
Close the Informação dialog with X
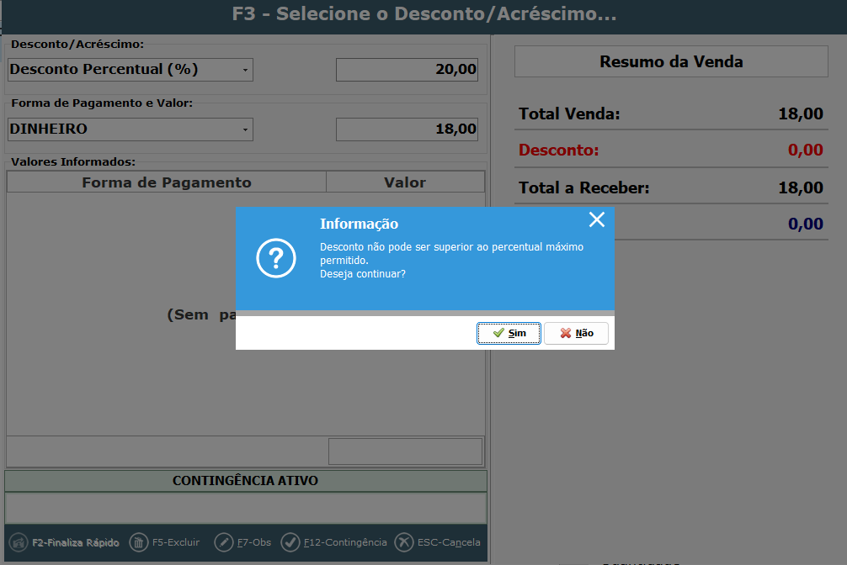point(597,220)
